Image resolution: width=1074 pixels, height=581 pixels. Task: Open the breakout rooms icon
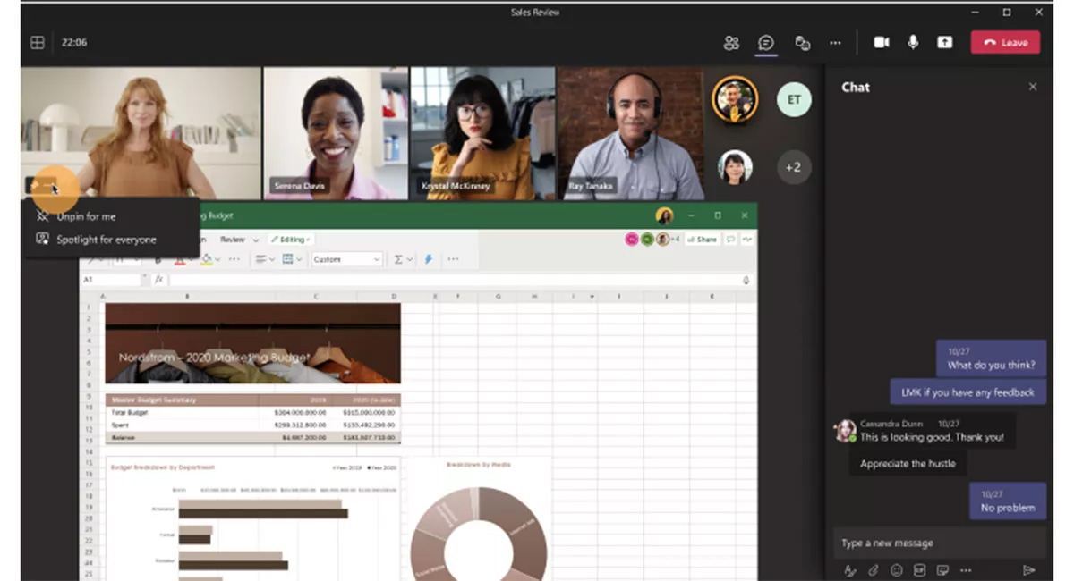click(x=803, y=43)
